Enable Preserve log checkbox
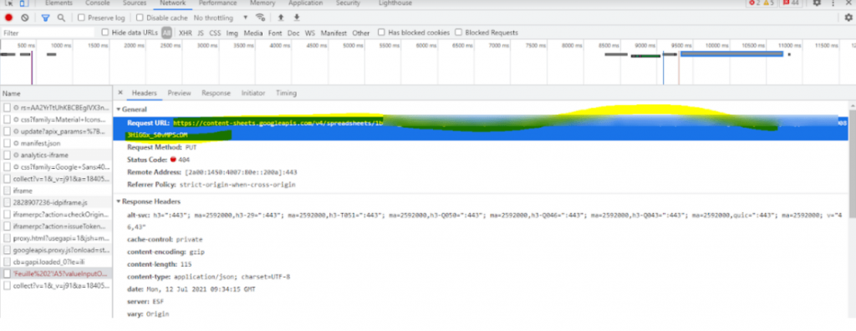 [x=81, y=18]
